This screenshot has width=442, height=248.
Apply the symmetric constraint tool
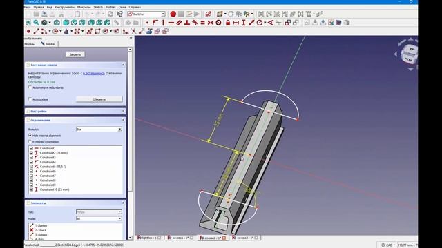click(x=211, y=23)
